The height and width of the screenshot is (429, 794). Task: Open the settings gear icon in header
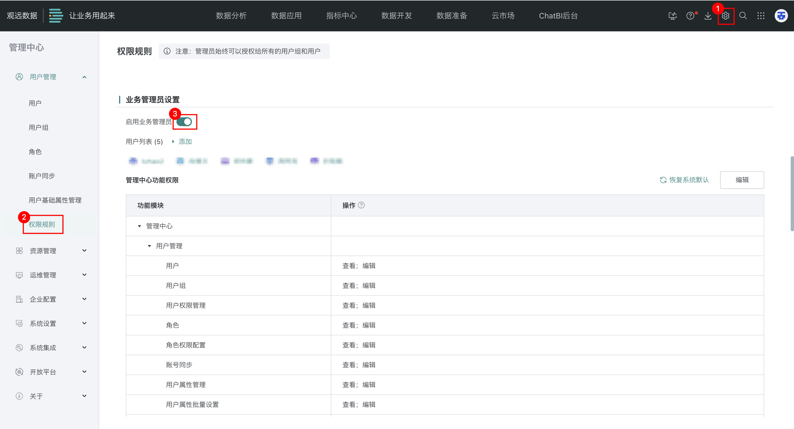click(x=725, y=16)
